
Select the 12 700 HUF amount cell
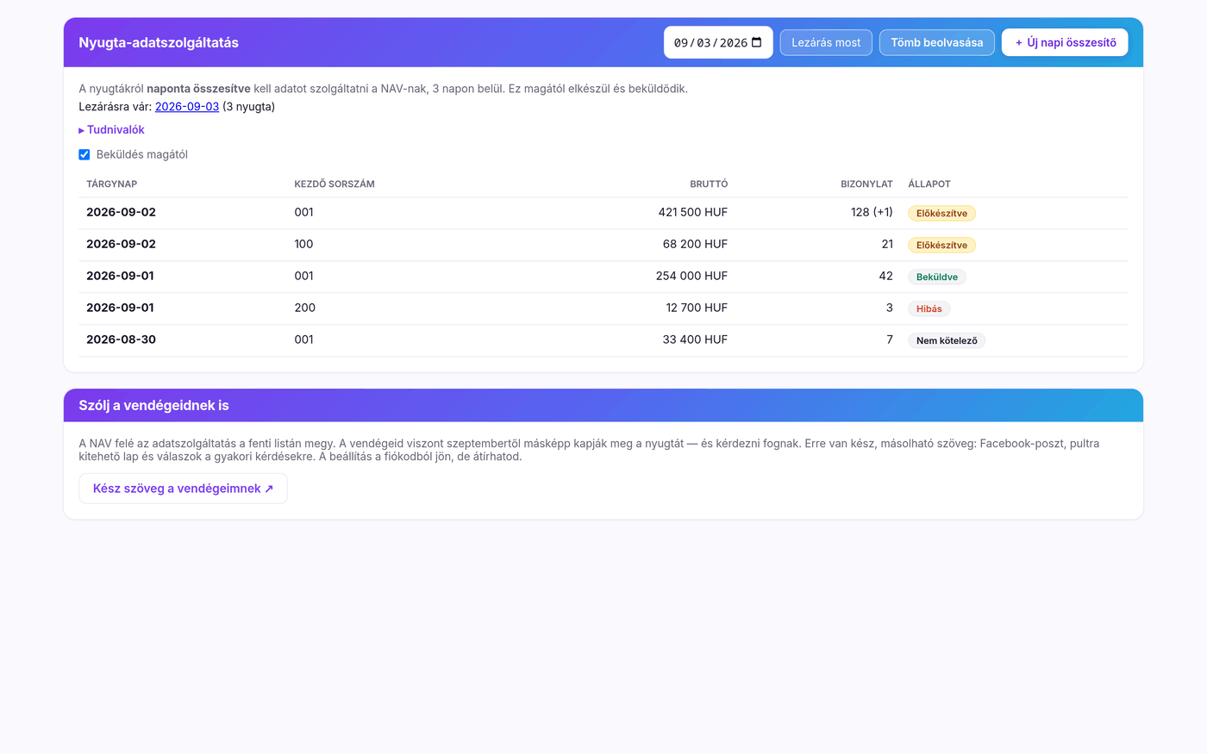coord(697,308)
